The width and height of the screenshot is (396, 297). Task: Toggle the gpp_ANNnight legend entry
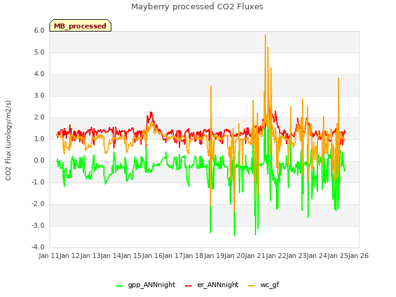pos(145,285)
